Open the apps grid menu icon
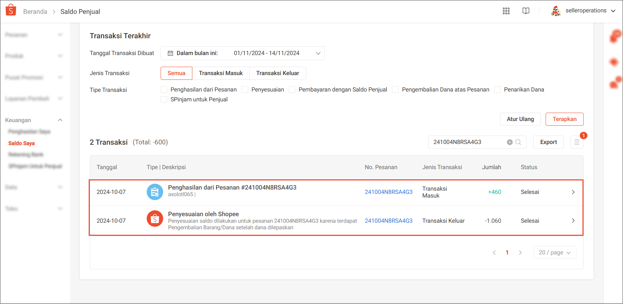623x304 pixels. pyautogui.click(x=506, y=11)
